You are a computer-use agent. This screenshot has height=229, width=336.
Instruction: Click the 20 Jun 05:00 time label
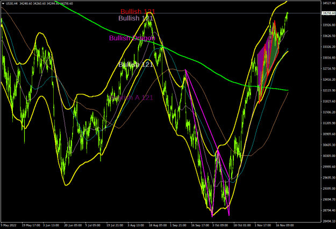pyautogui.click(x=73, y=225)
